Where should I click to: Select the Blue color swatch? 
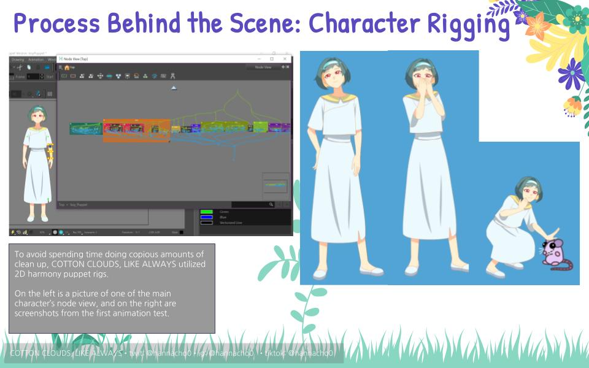(207, 217)
